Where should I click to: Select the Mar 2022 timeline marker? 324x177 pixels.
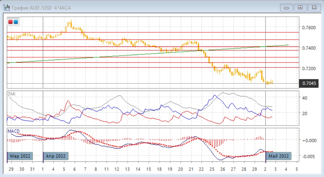(20, 156)
